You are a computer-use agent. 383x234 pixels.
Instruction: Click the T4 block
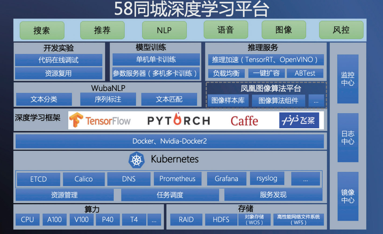(x=134, y=220)
